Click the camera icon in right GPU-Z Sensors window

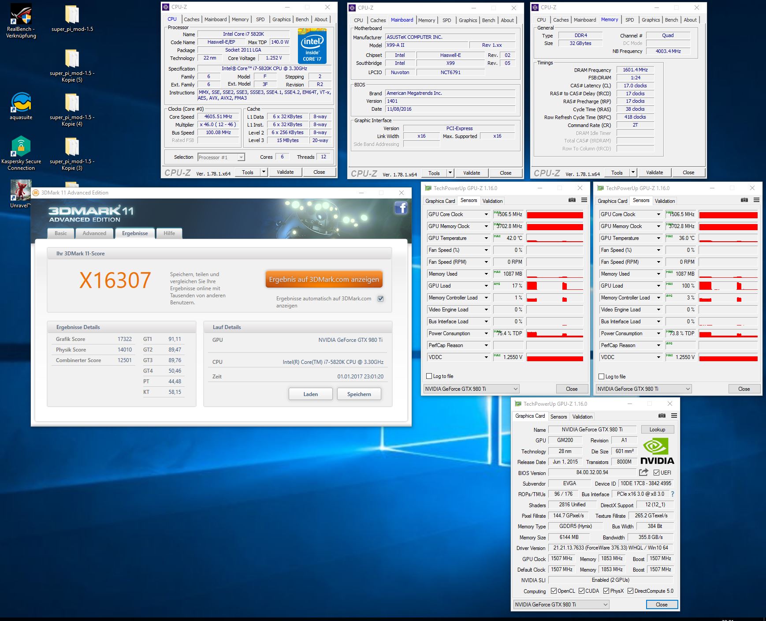pyautogui.click(x=744, y=200)
